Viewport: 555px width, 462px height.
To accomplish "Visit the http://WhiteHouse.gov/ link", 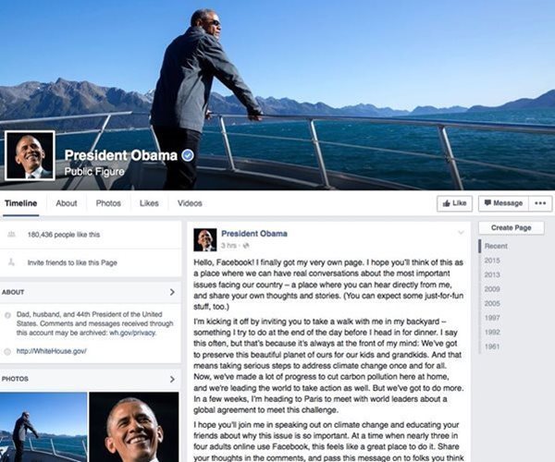I will tap(51, 351).
